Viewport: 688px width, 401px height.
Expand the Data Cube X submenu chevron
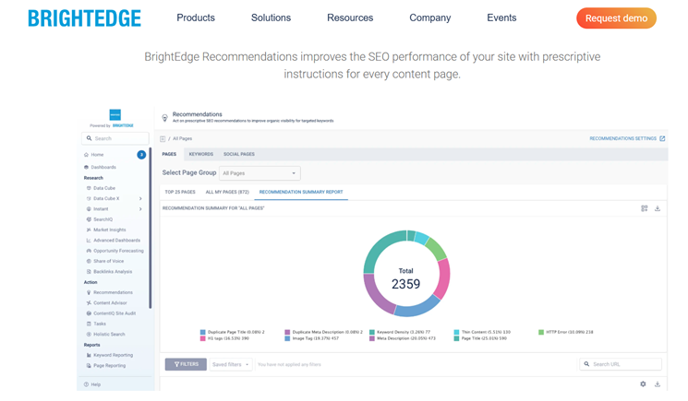[140, 199]
